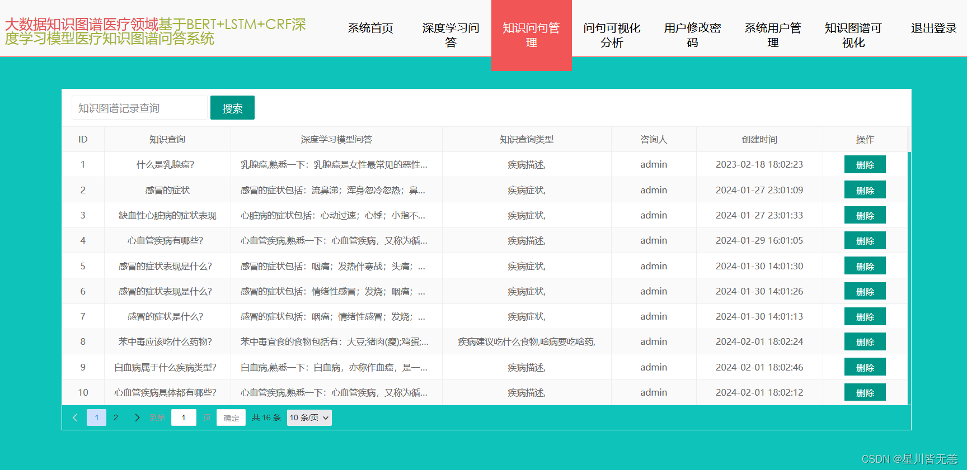967x470 pixels.
Task: Confirm page jump with 确定 button
Action: click(x=231, y=417)
